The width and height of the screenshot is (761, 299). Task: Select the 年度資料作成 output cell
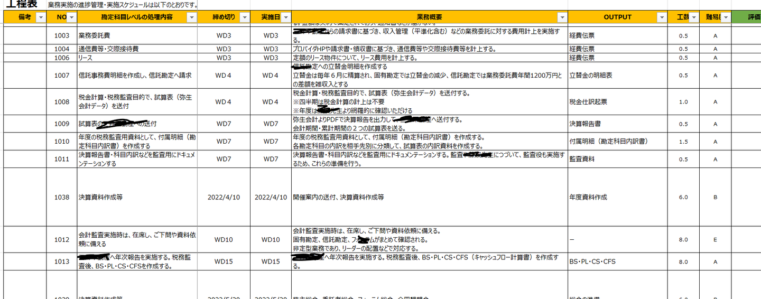point(618,197)
